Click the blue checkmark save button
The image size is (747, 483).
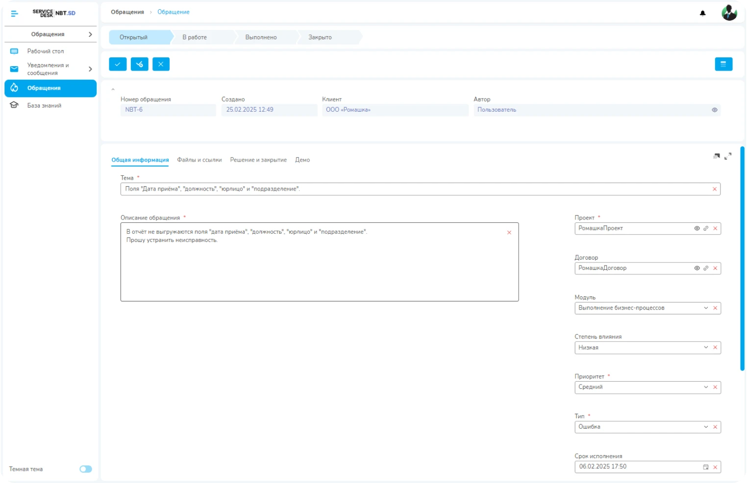(x=118, y=64)
